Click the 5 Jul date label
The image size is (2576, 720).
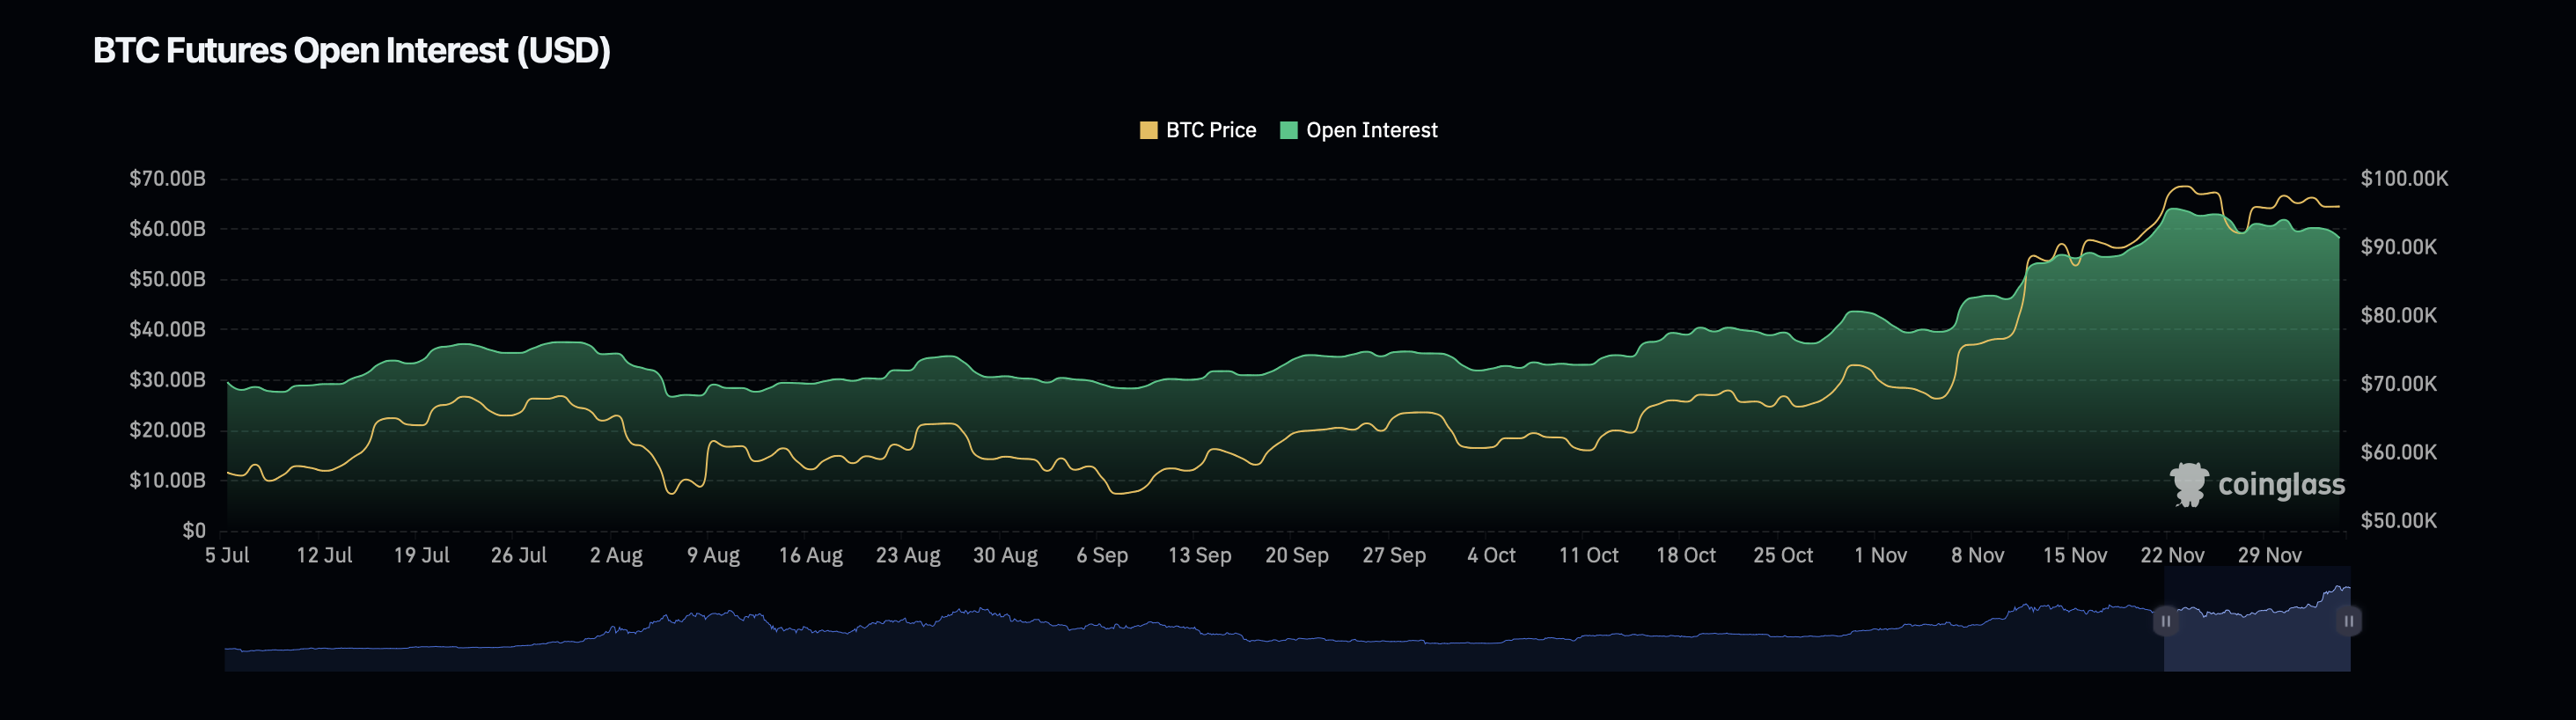(x=227, y=556)
